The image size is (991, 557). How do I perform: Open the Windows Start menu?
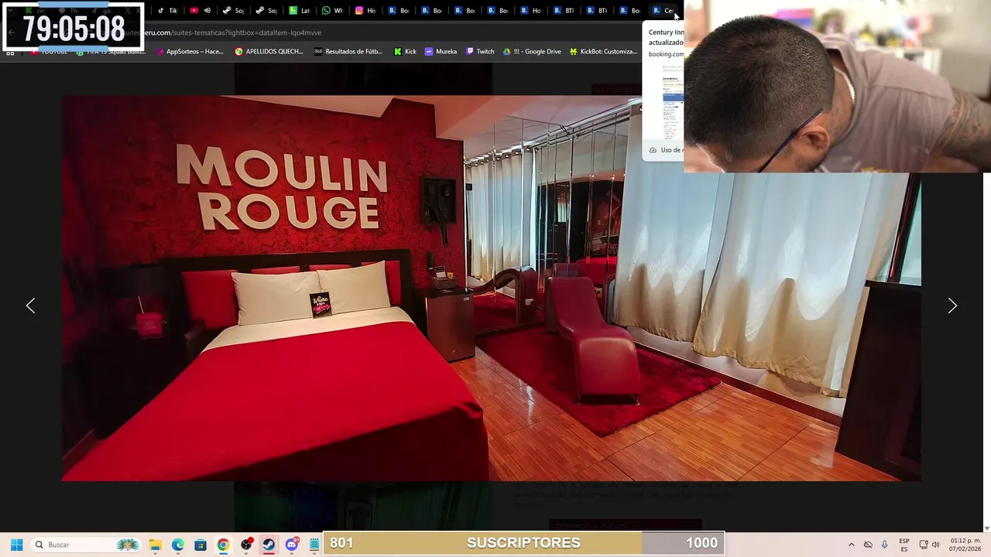[x=16, y=545]
